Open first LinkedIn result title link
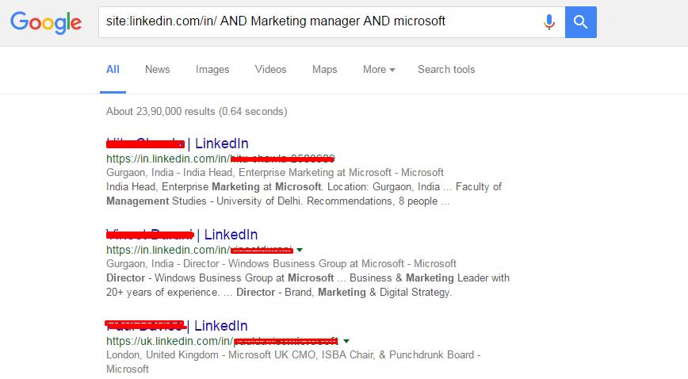This screenshot has height=379, width=688. click(178, 144)
